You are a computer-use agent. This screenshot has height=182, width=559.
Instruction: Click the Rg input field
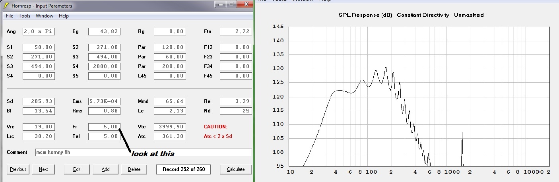pyautogui.click(x=170, y=31)
